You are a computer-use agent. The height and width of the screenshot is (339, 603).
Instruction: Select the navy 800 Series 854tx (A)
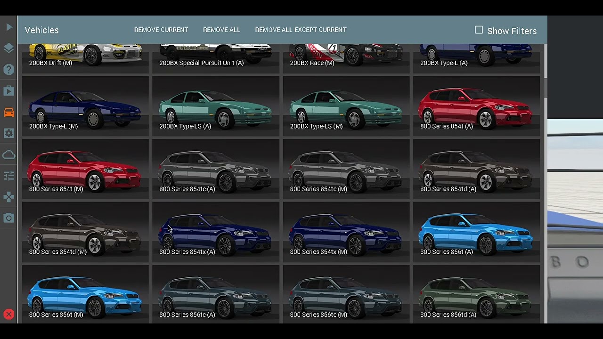point(216,232)
